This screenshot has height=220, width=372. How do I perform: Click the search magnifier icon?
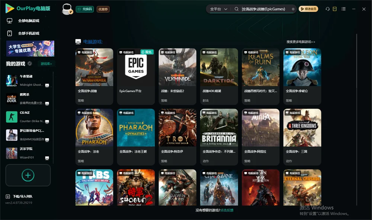[x=236, y=9]
